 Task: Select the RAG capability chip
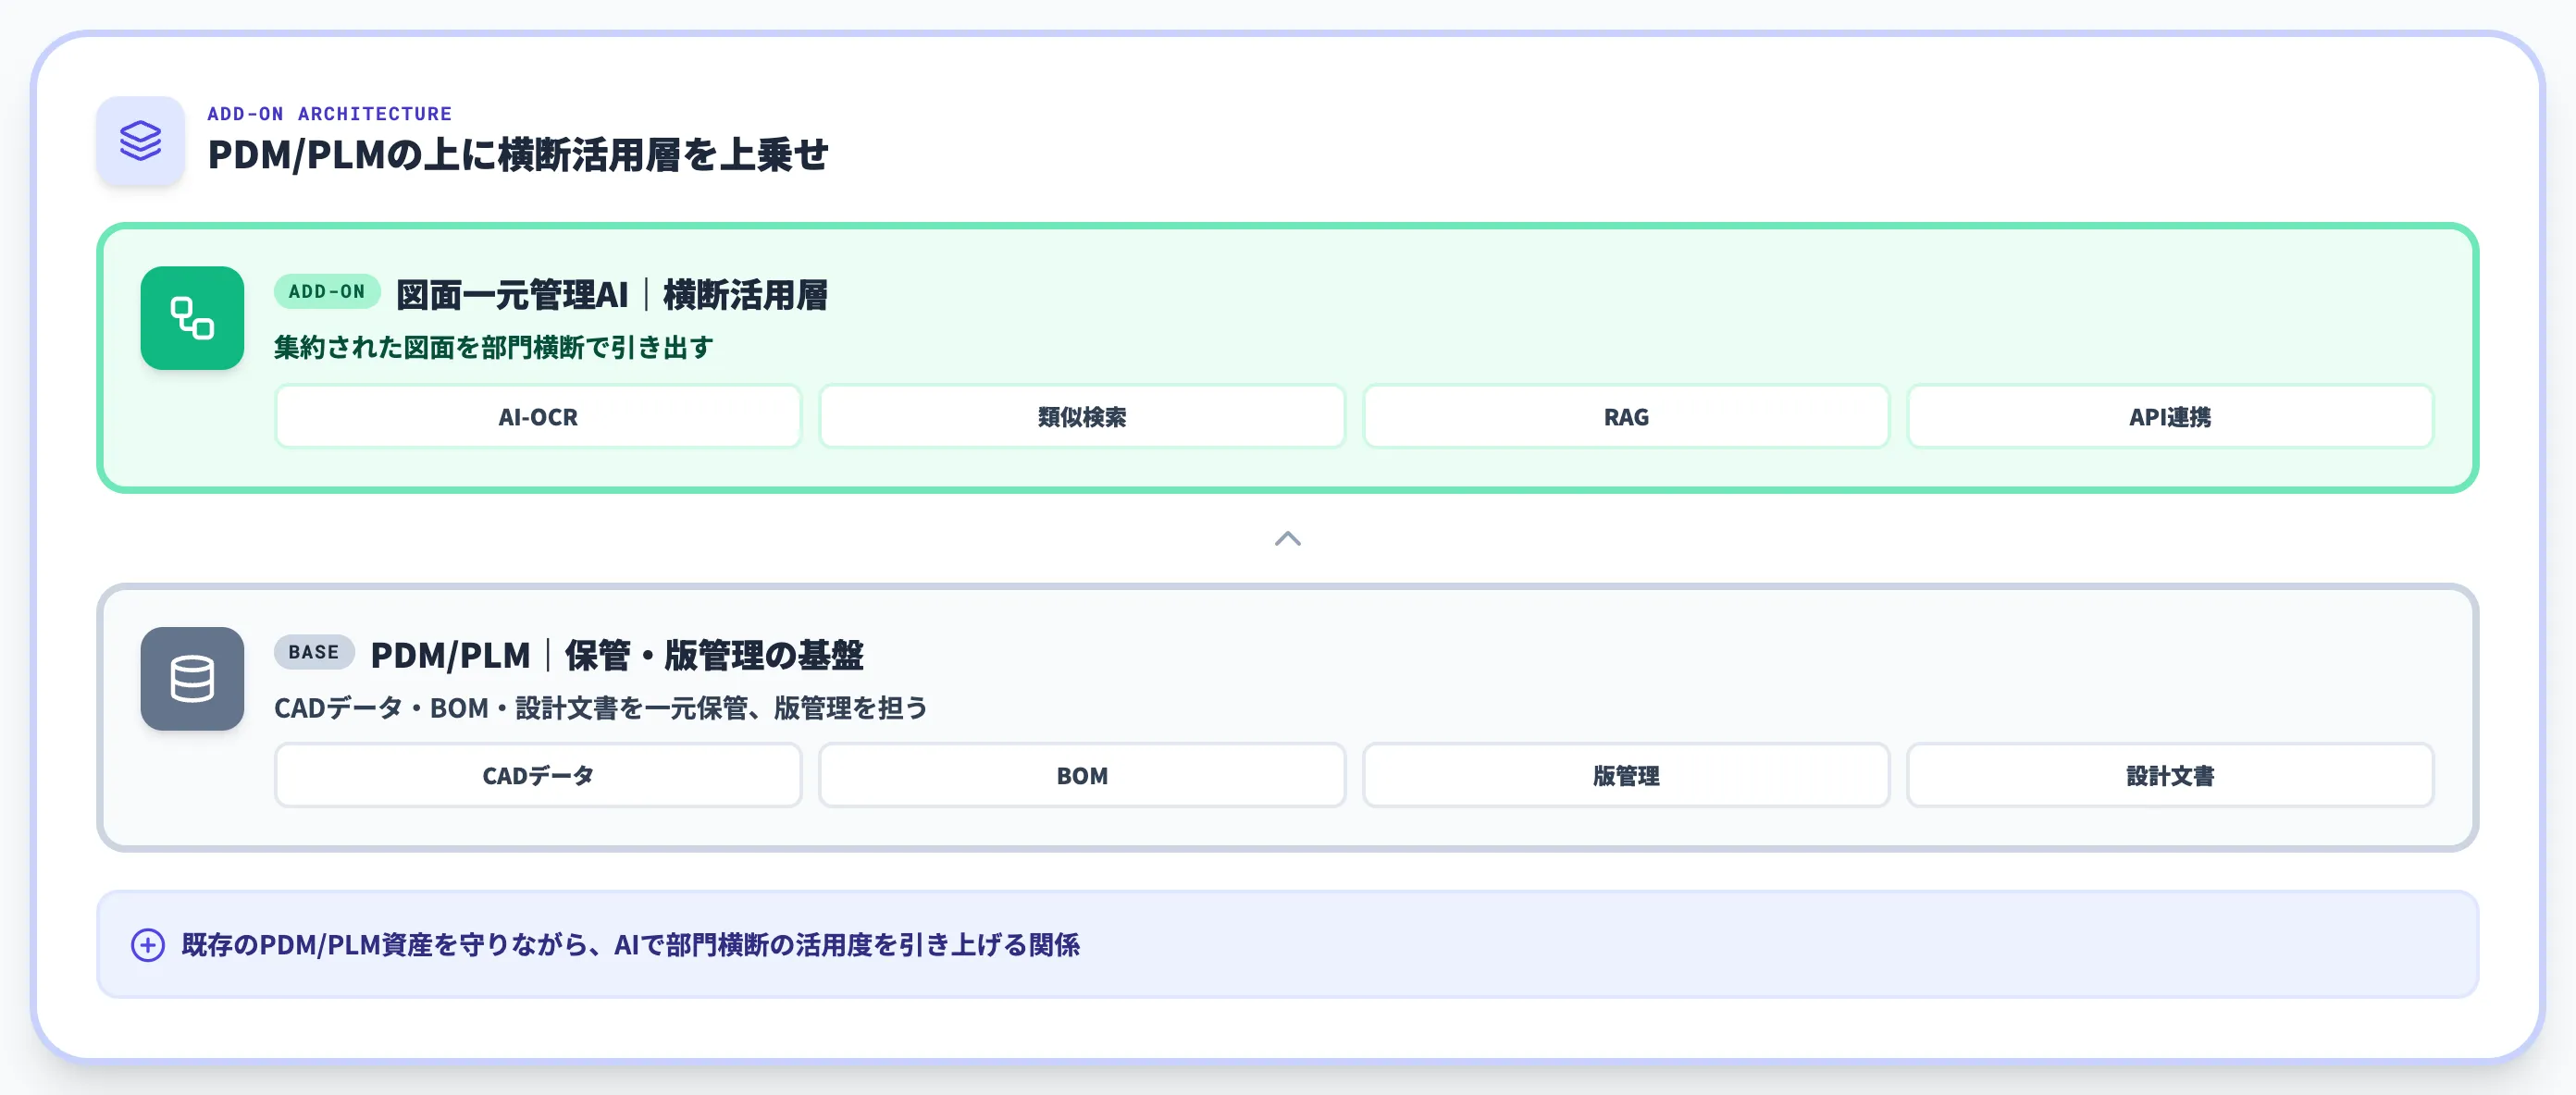1627,416
